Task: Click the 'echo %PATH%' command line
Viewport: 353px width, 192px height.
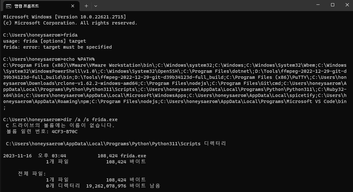Action: [79, 59]
